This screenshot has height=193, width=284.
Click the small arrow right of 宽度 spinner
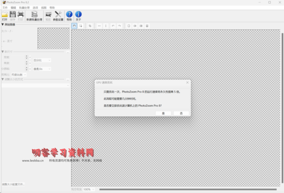[x=30, y=57]
